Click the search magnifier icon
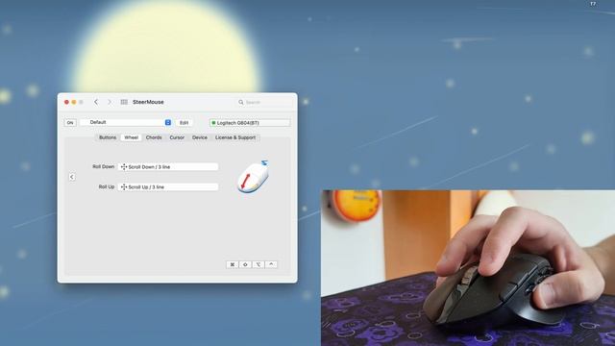Image resolution: width=615 pixels, height=346 pixels. point(240,102)
